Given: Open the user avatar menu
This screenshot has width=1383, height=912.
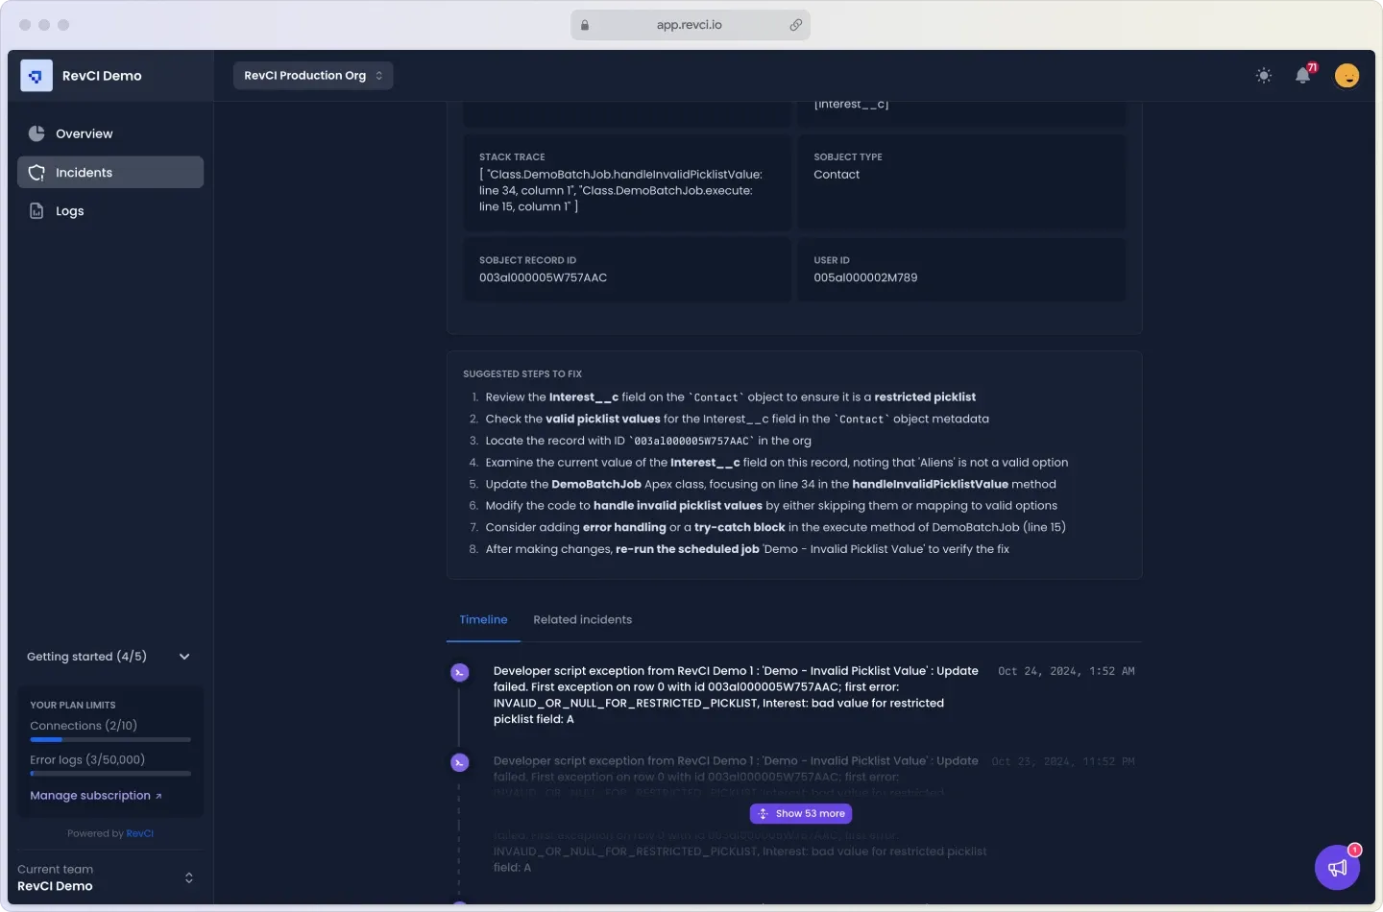Looking at the screenshot, I should [x=1347, y=76].
